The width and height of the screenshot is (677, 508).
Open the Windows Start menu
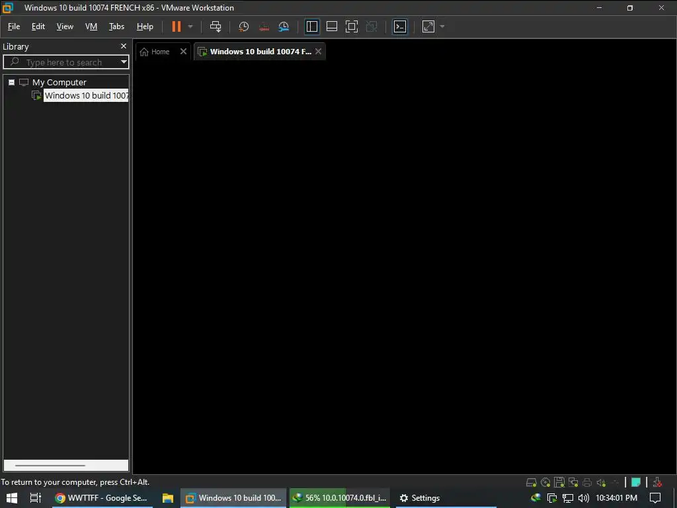click(x=12, y=497)
